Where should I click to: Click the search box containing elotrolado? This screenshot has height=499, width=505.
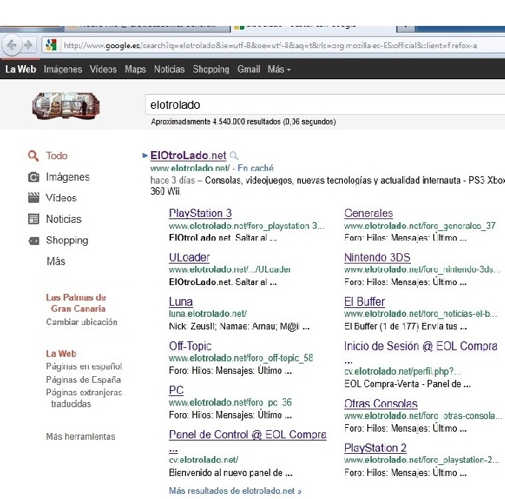[x=325, y=104]
